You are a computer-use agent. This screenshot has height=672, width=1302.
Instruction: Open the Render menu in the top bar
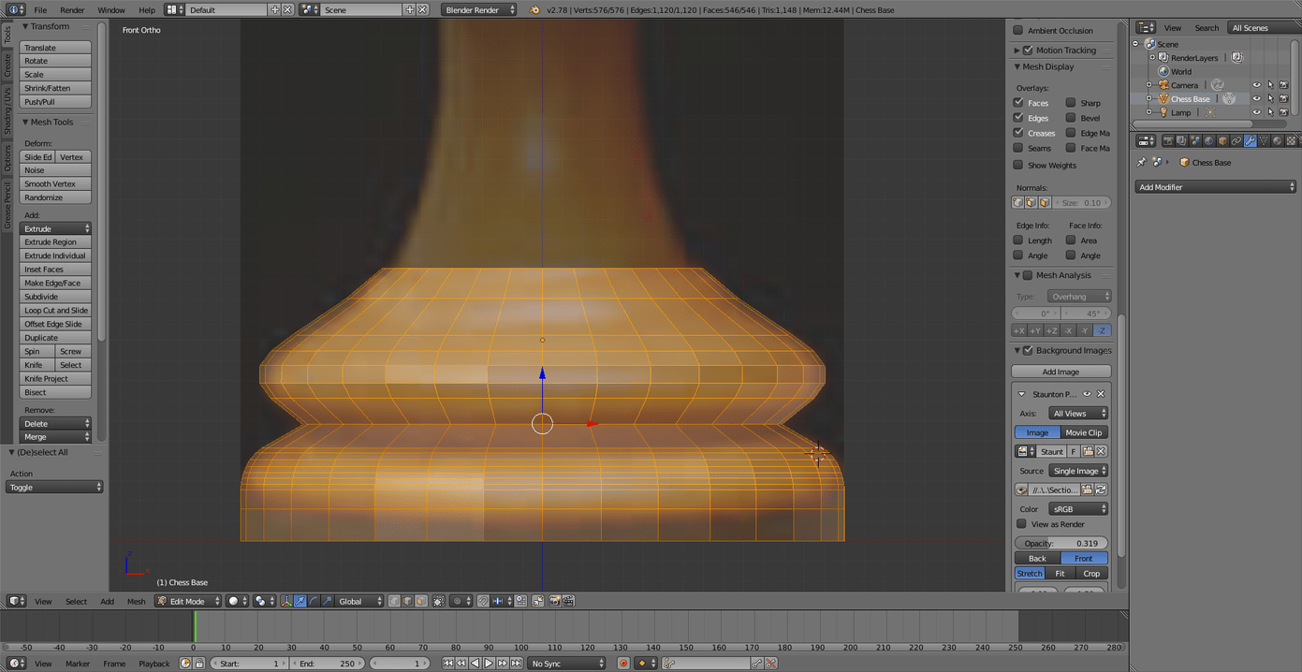72,9
